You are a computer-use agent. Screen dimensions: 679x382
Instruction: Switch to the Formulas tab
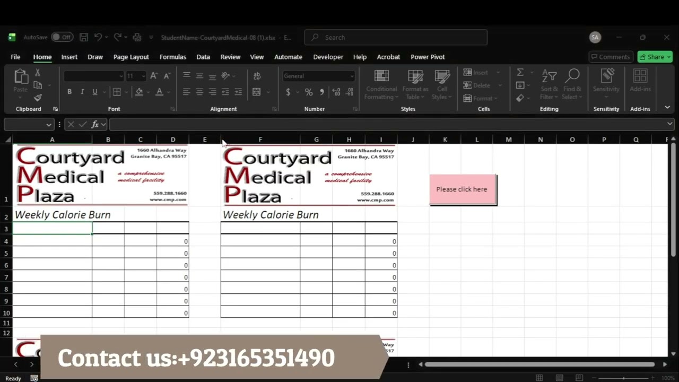point(173,57)
